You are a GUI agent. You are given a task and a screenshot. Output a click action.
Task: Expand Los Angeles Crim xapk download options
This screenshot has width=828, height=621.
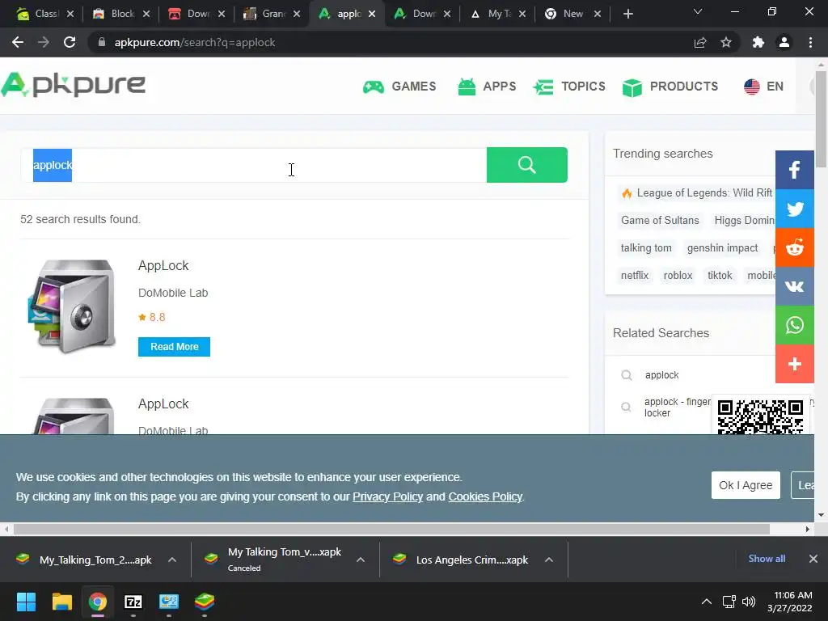coord(549,560)
